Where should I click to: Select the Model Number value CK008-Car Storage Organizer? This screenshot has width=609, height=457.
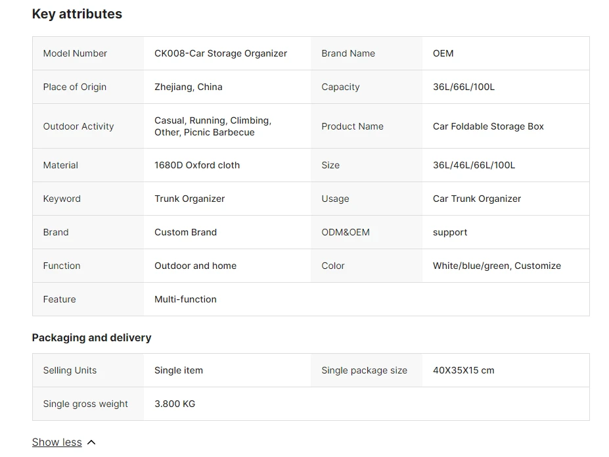[x=221, y=53]
